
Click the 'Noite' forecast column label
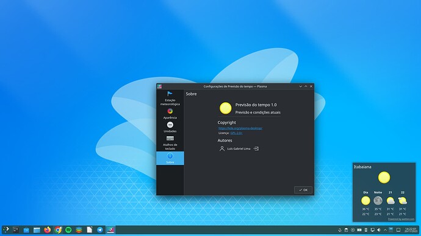(378, 192)
